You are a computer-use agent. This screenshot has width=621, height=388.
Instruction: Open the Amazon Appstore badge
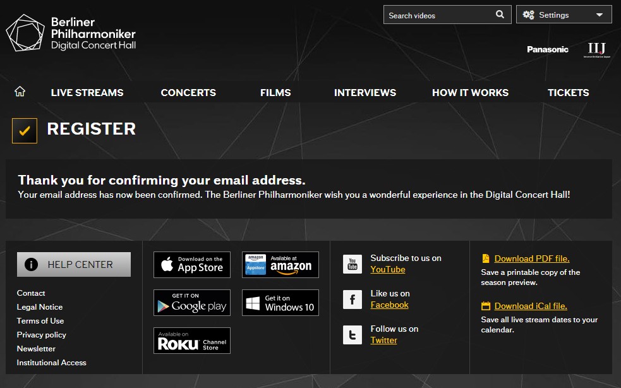280,265
